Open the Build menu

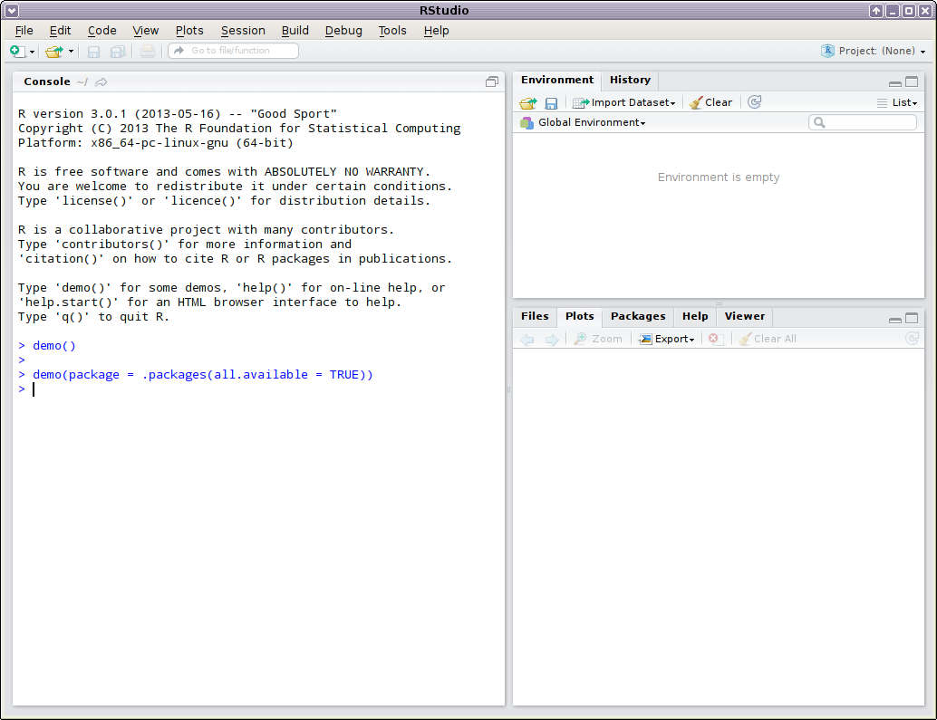pos(295,31)
